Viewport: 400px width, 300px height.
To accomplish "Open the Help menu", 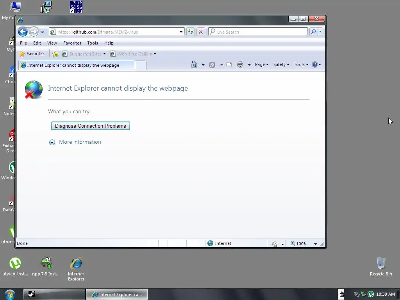I will pos(109,43).
